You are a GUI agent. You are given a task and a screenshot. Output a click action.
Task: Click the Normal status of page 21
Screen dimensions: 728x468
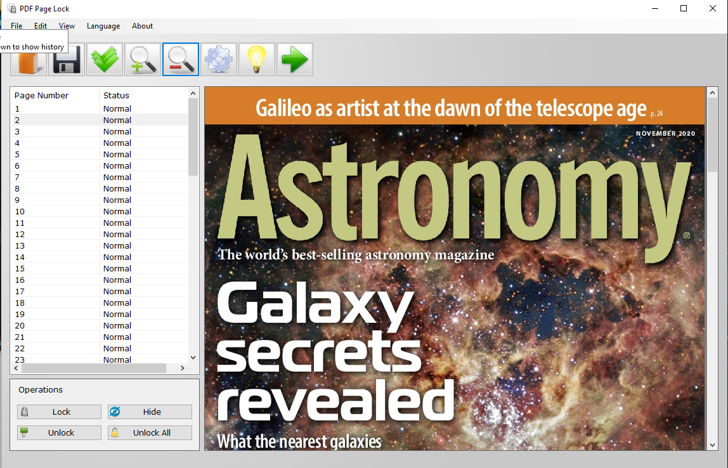(117, 337)
